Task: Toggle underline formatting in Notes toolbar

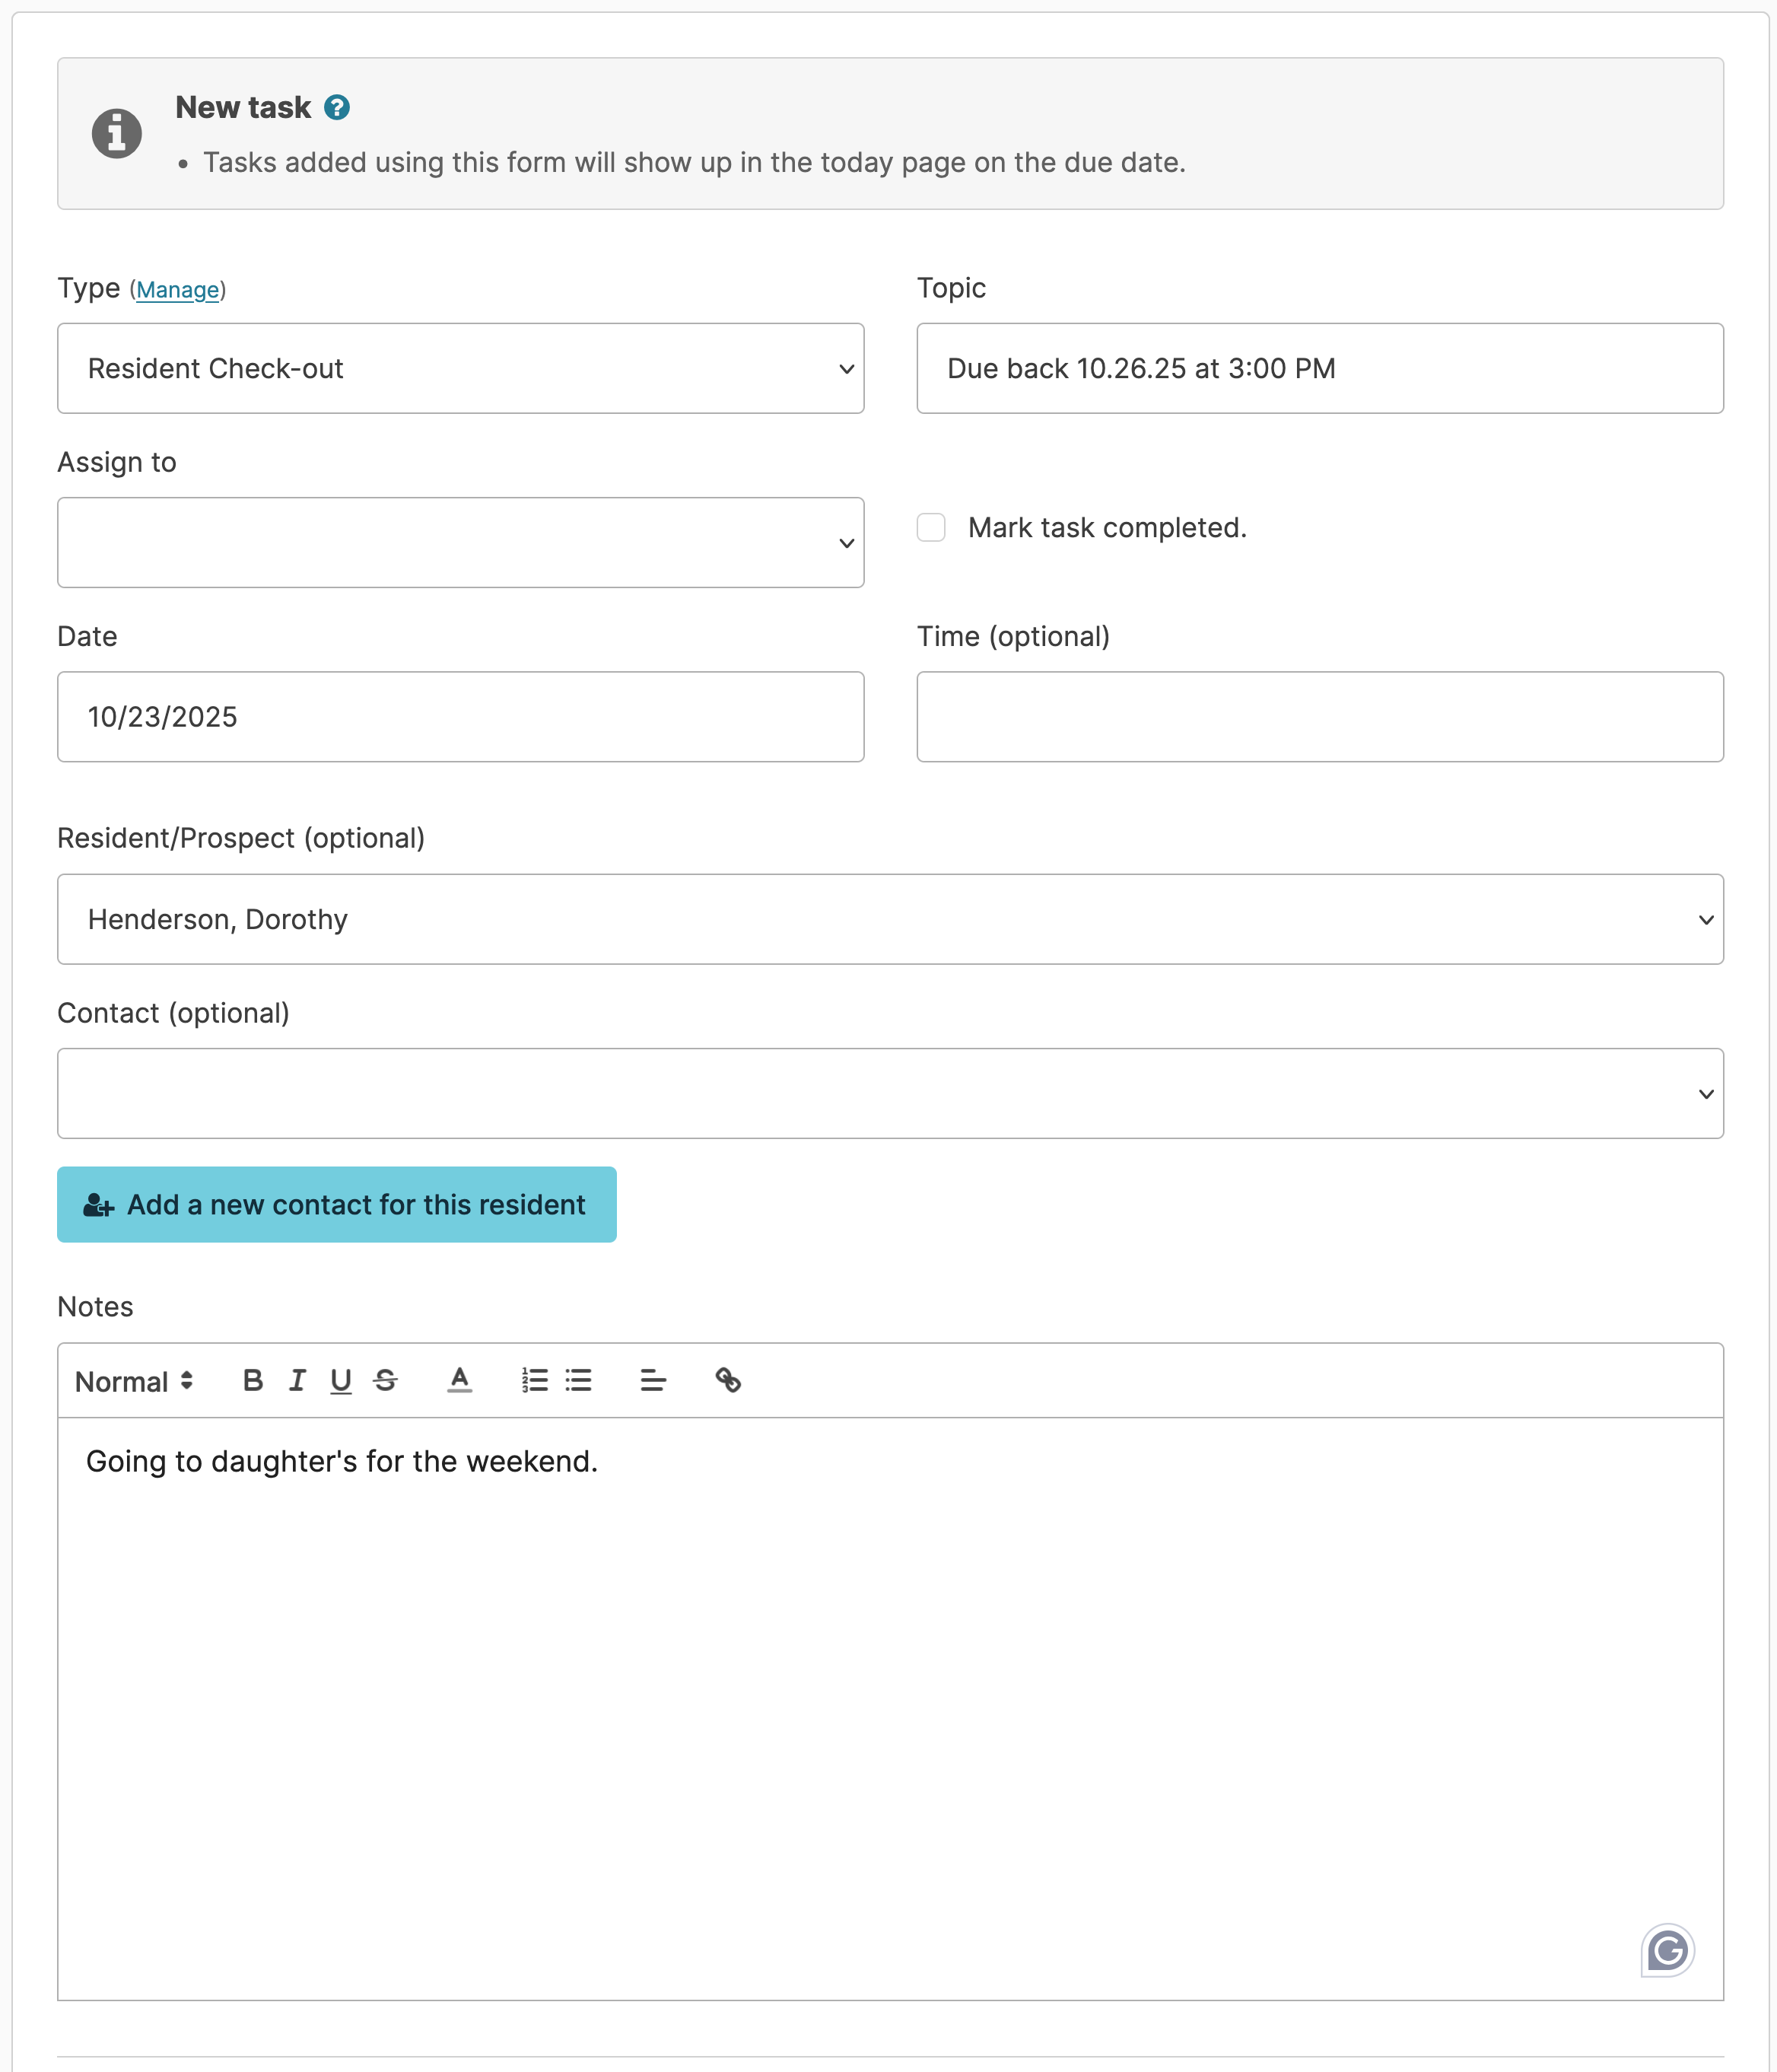Action: pos(341,1381)
